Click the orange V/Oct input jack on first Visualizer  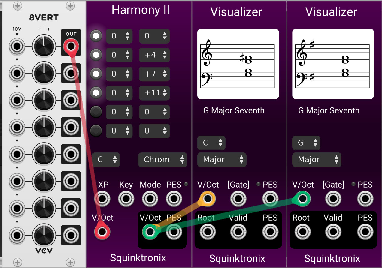pos(208,199)
